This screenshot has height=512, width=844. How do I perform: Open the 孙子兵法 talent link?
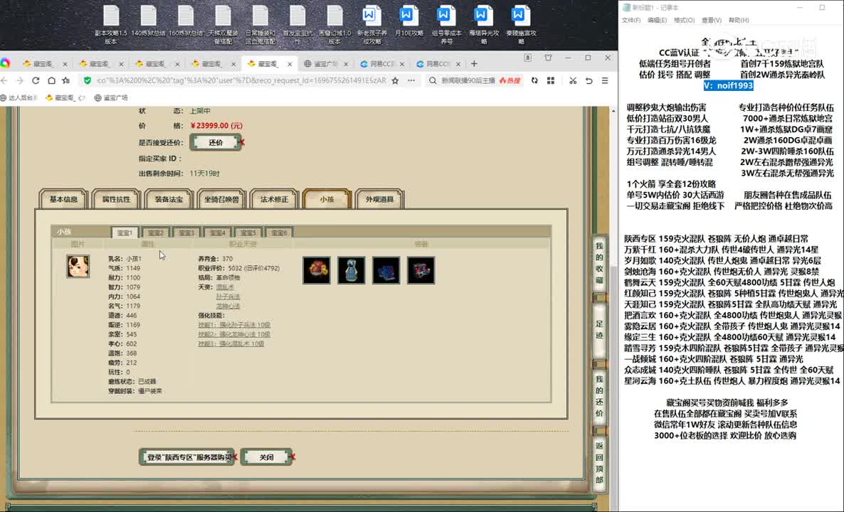pos(228,297)
